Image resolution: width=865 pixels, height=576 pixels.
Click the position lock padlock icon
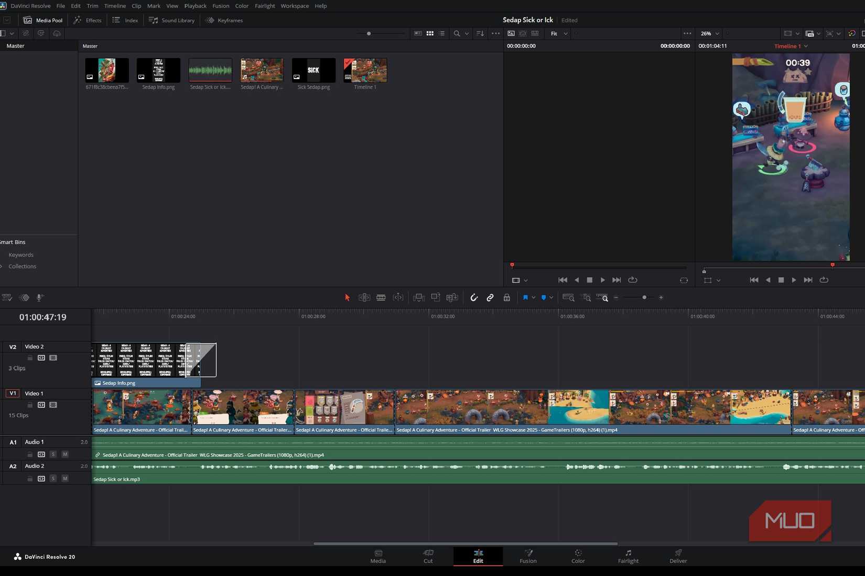506,297
